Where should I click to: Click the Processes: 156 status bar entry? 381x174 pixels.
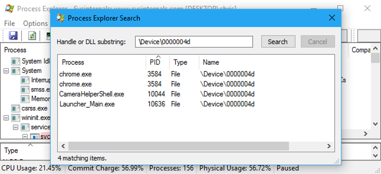pyautogui.click(x=171, y=168)
